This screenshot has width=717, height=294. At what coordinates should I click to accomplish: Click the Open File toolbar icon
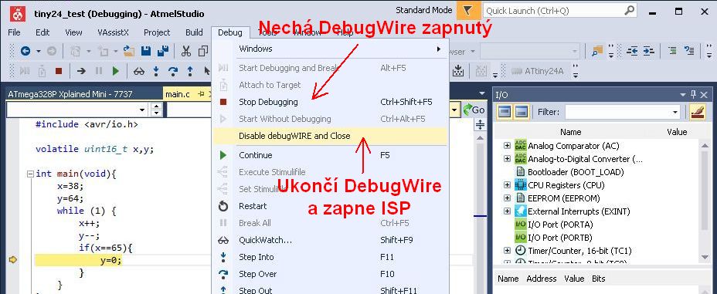pos(129,51)
